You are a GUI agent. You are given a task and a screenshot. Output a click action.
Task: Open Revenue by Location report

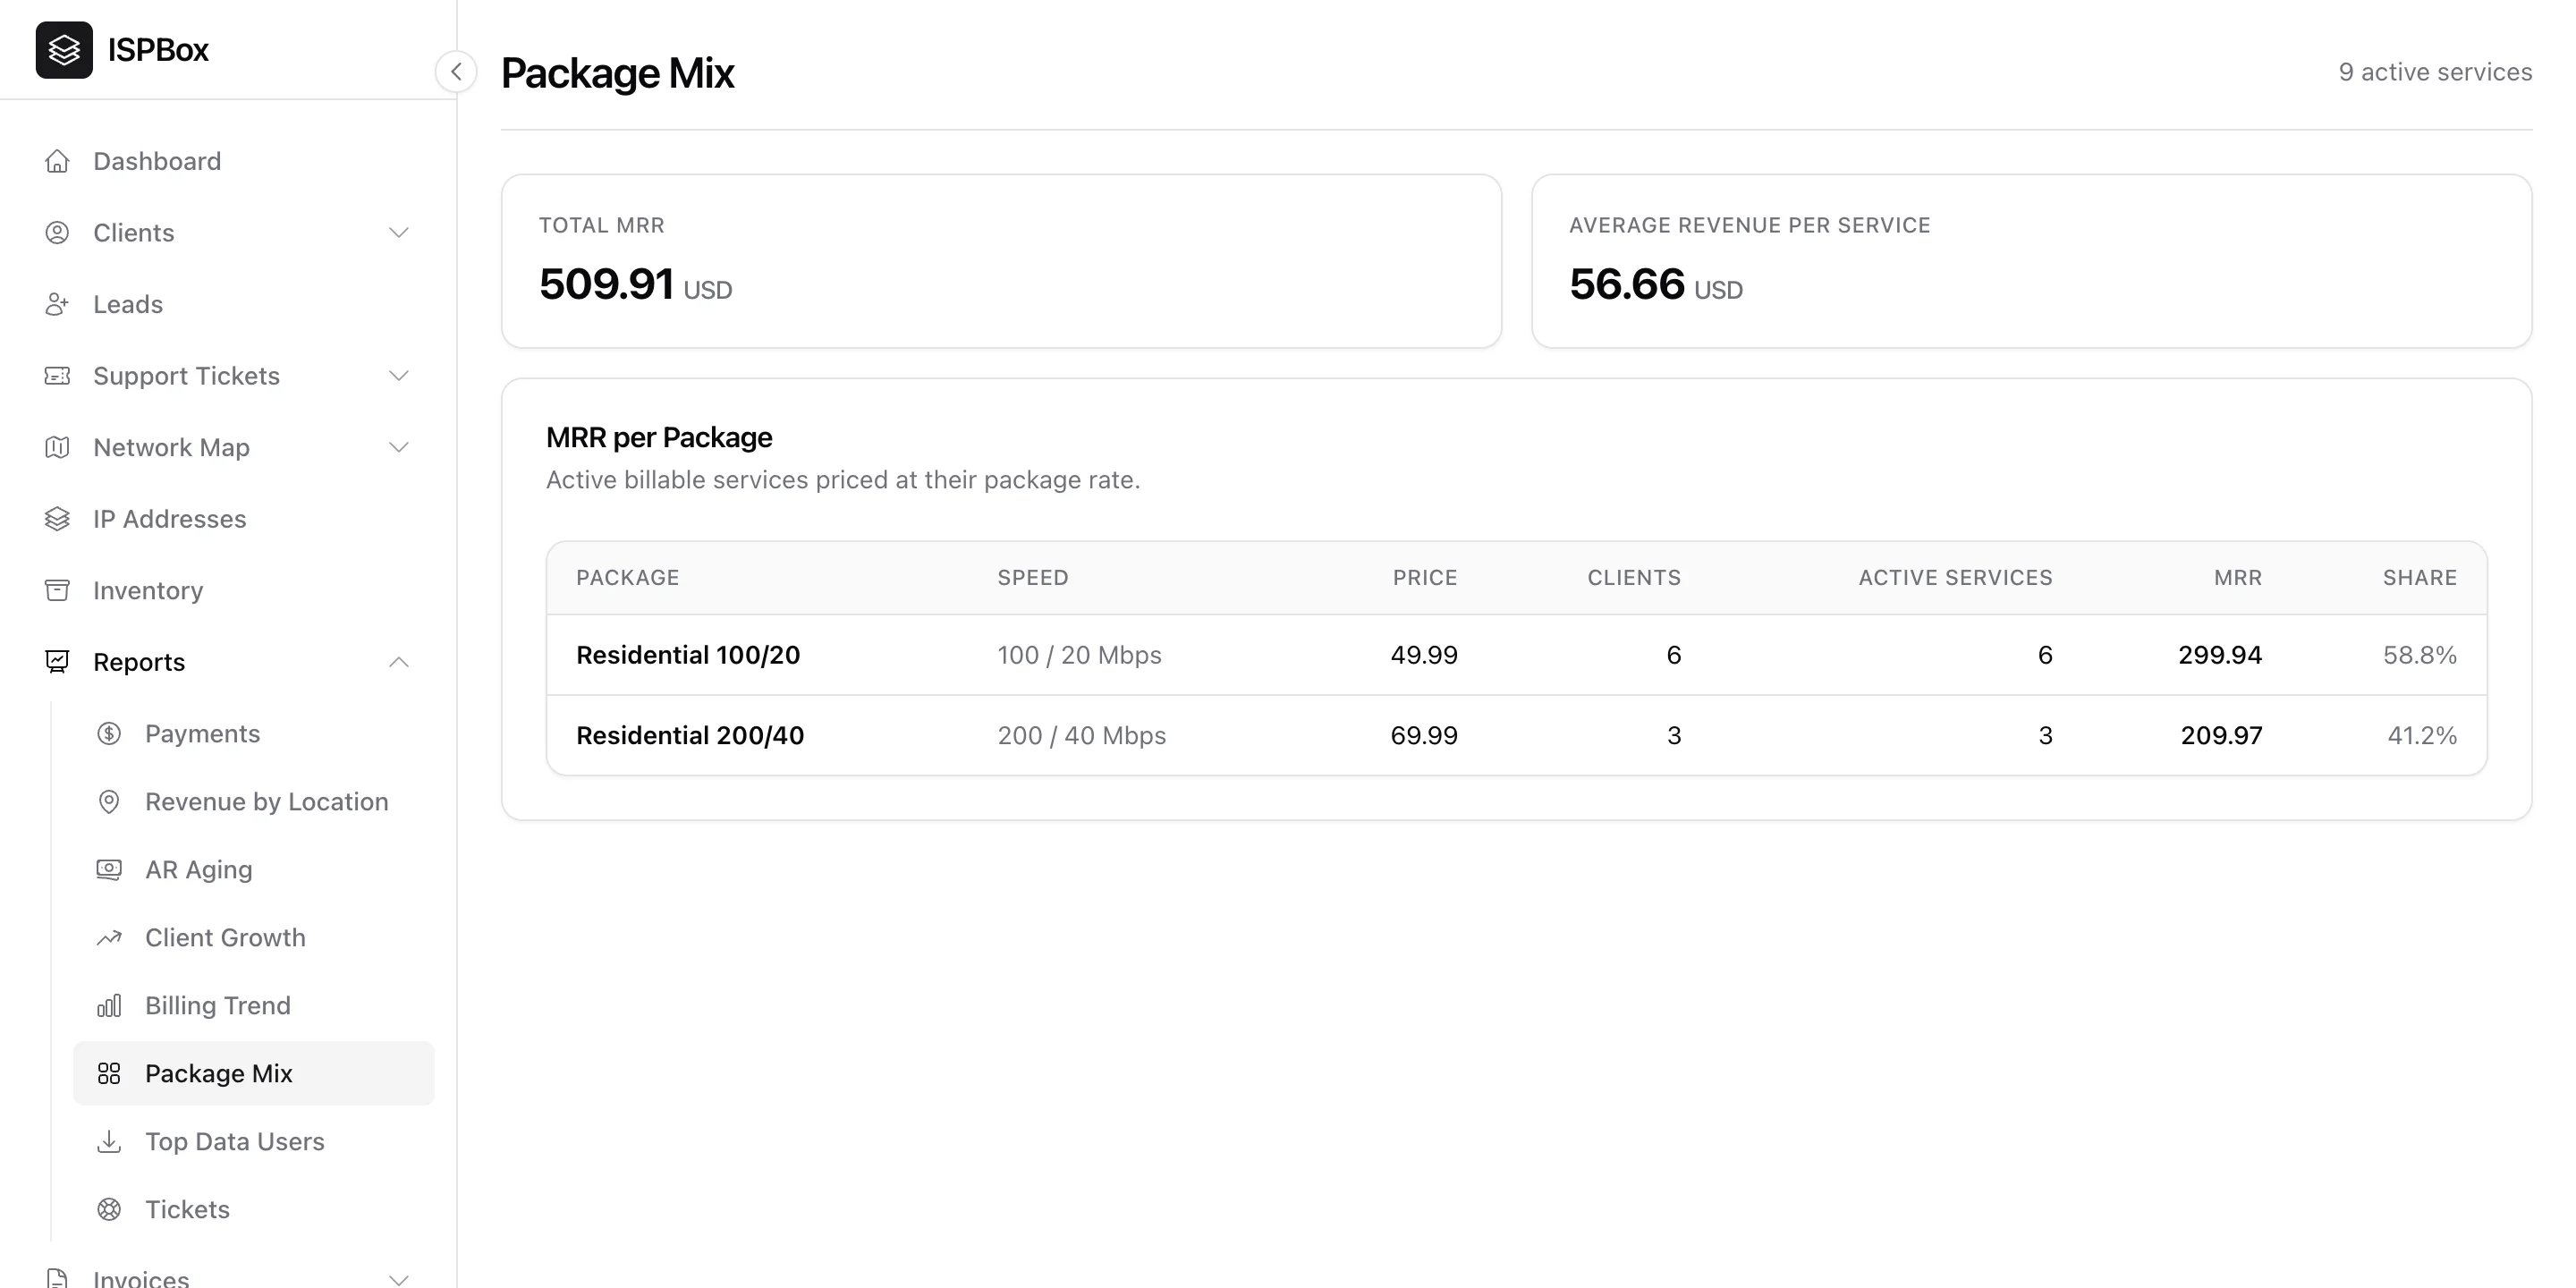point(254,802)
